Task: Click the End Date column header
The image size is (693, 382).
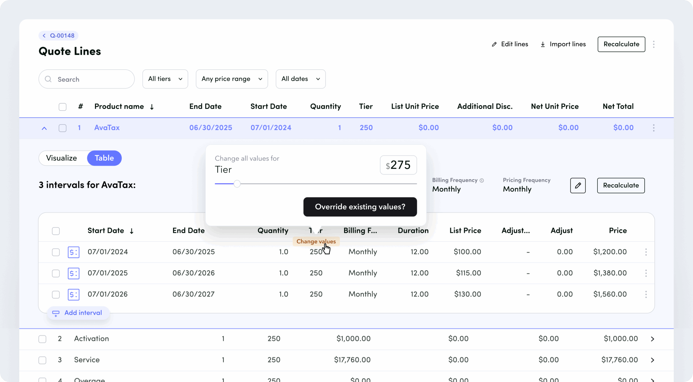Action: (205, 106)
